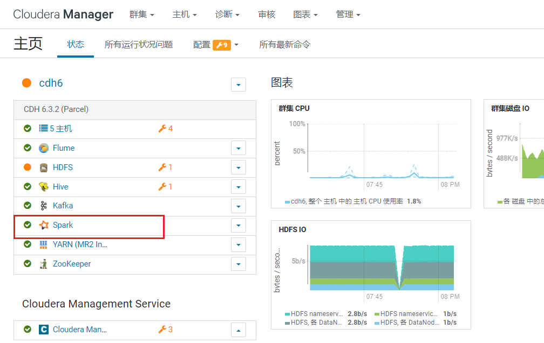The width and height of the screenshot is (544, 343).
Task: Open the 群集 menu in the top navigation
Action: coord(141,15)
